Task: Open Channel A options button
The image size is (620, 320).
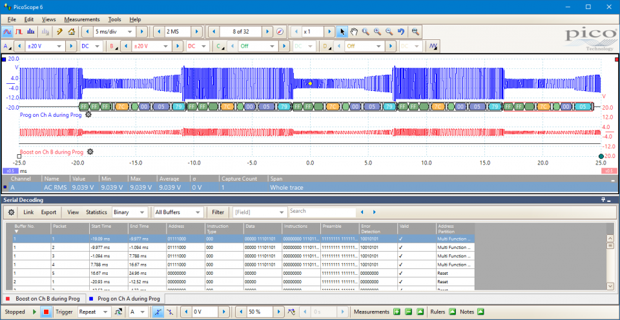Action: [x=8, y=46]
